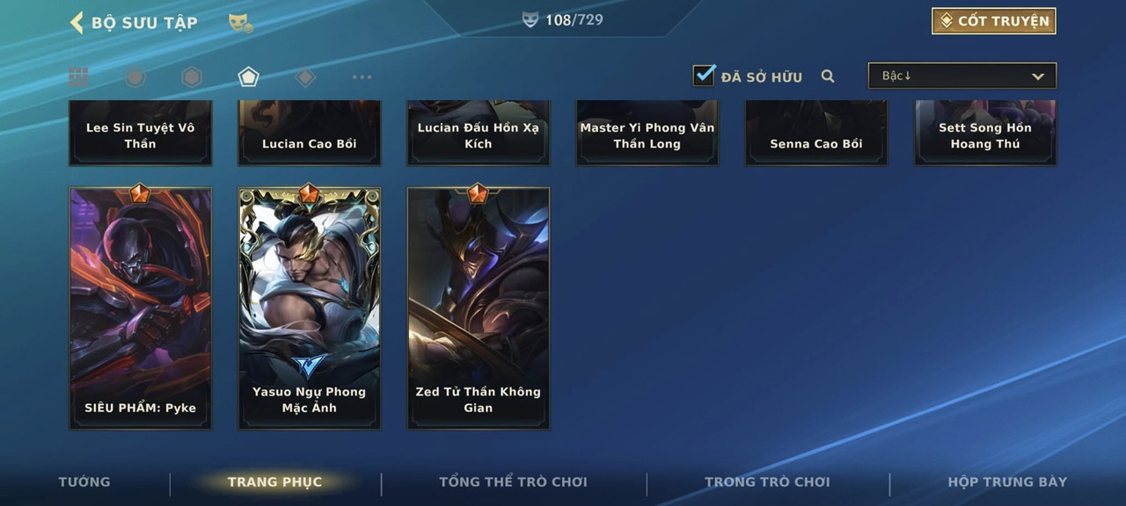
Task: Open the three-dots more filters icon
Action: [x=362, y=77]
